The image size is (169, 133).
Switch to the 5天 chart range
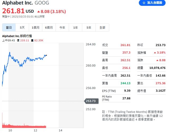click(22, 28)
